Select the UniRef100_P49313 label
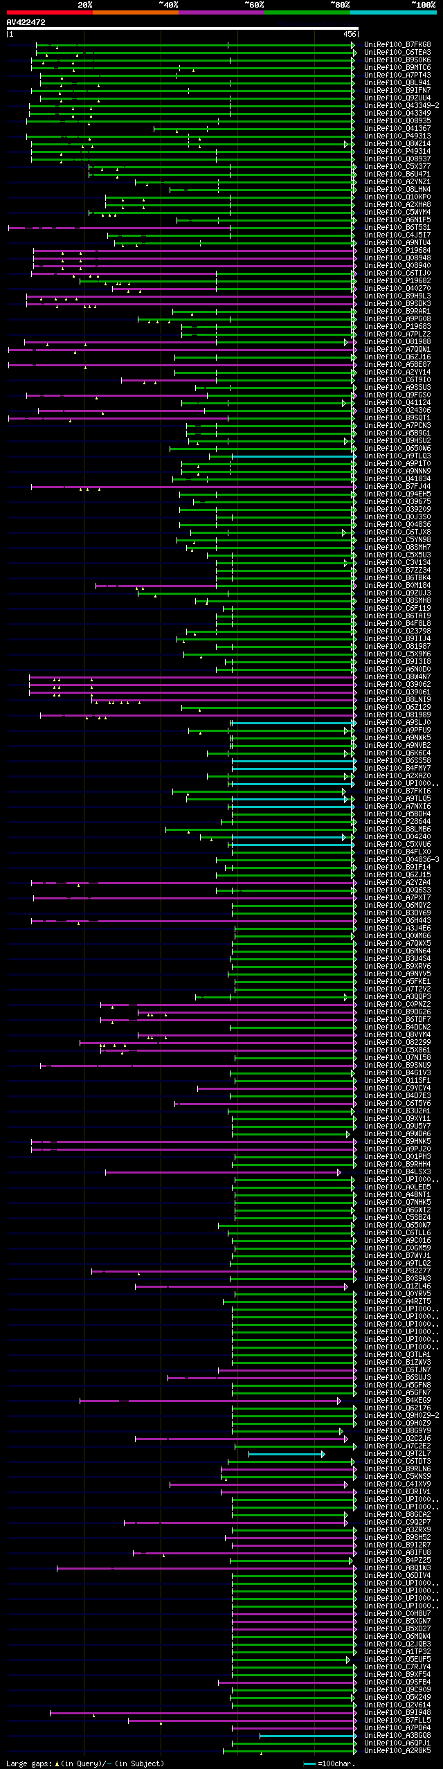The height and width of the screenshot is (1769, 443). (x=397, y=136)
